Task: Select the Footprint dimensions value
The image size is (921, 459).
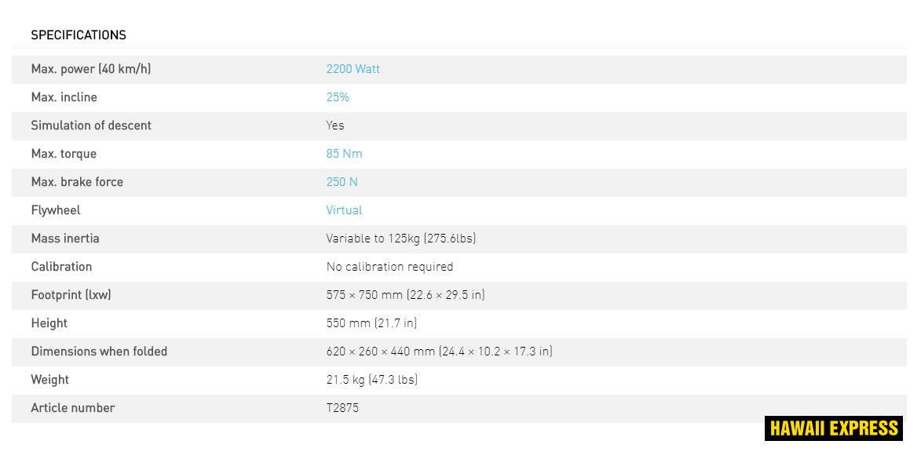Action: [405, 295]
